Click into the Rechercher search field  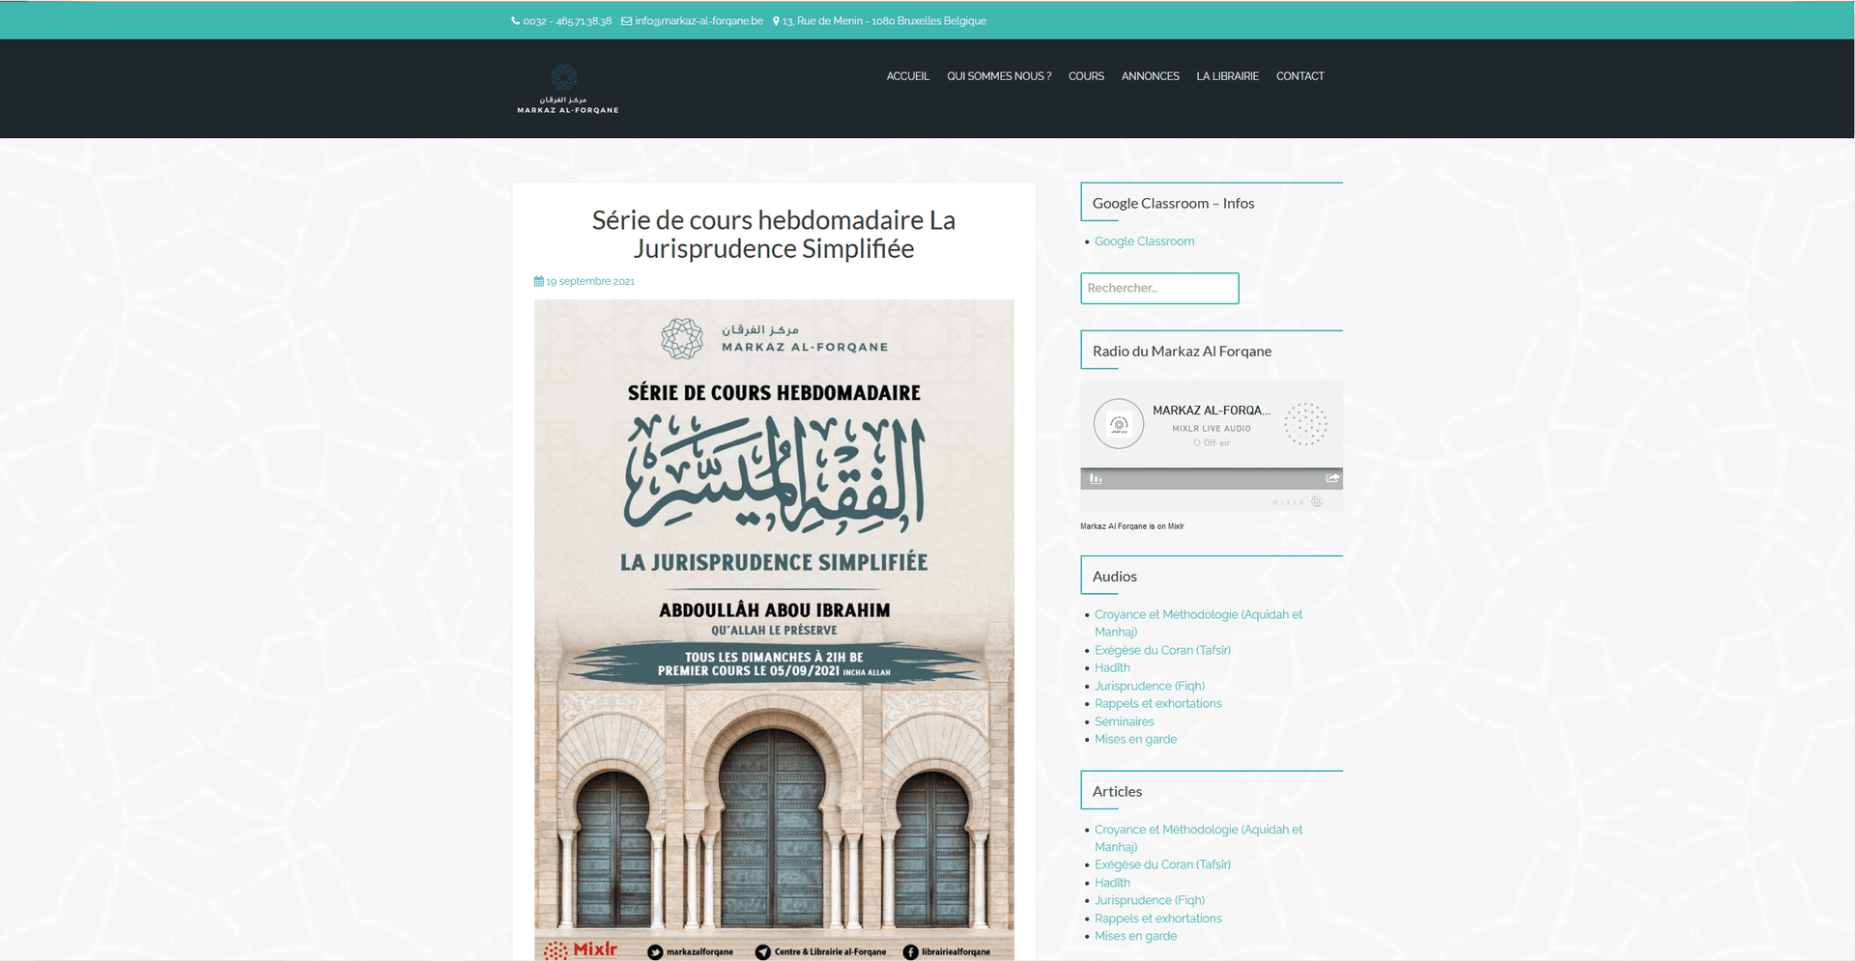(x=1159, y=288)
